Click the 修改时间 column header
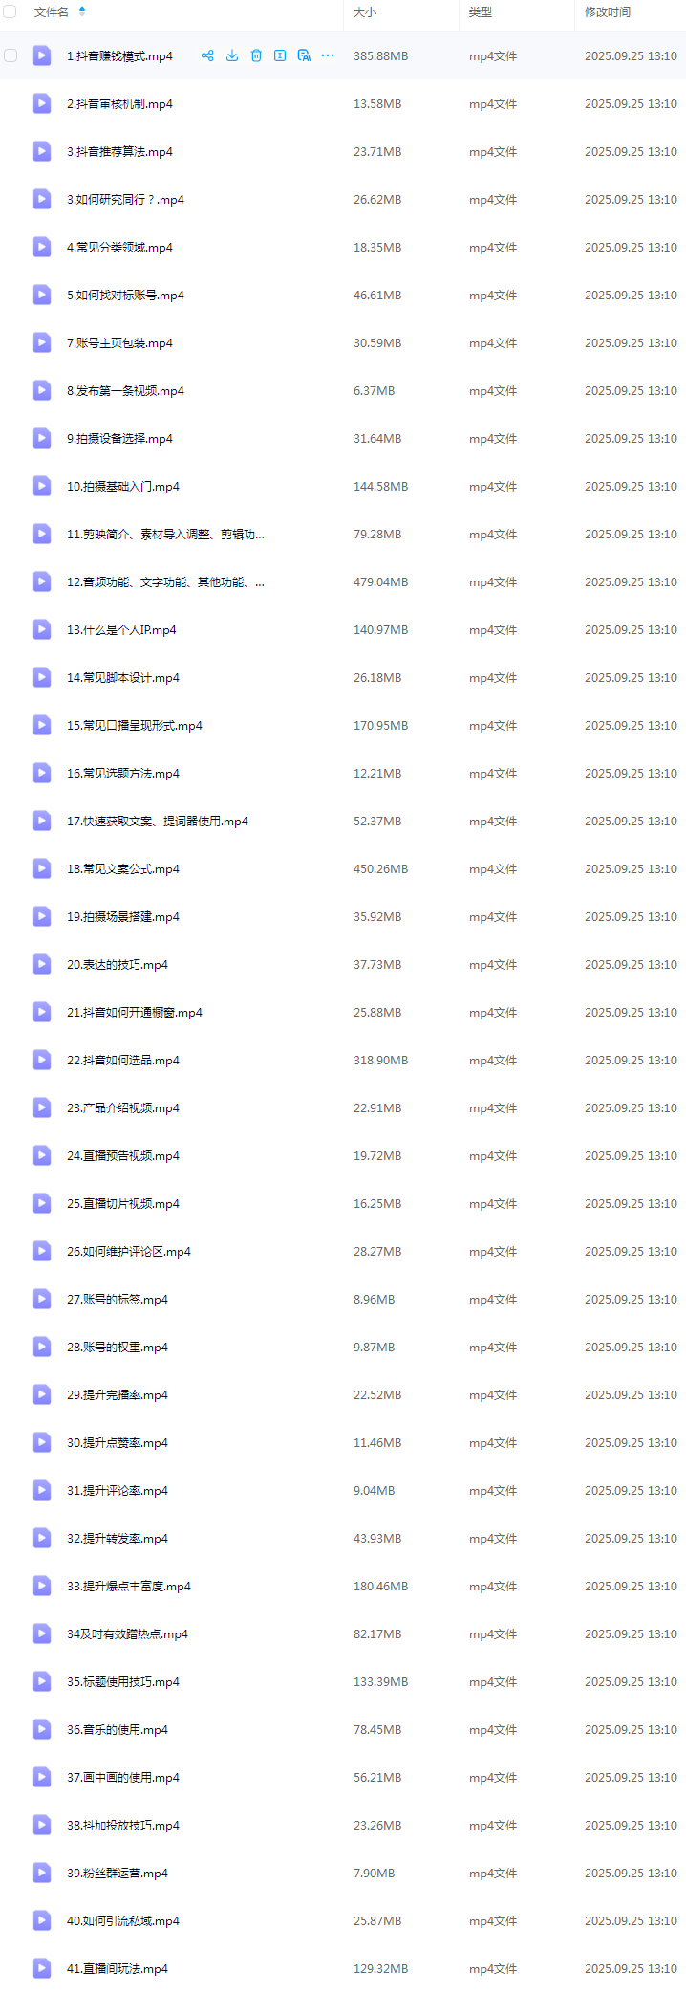The image size is (686, 2016). [608, 12]
